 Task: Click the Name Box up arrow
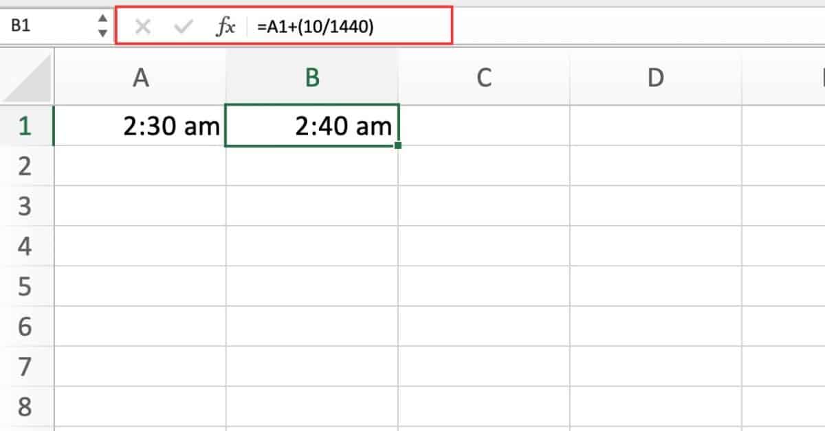coord(103,21)
